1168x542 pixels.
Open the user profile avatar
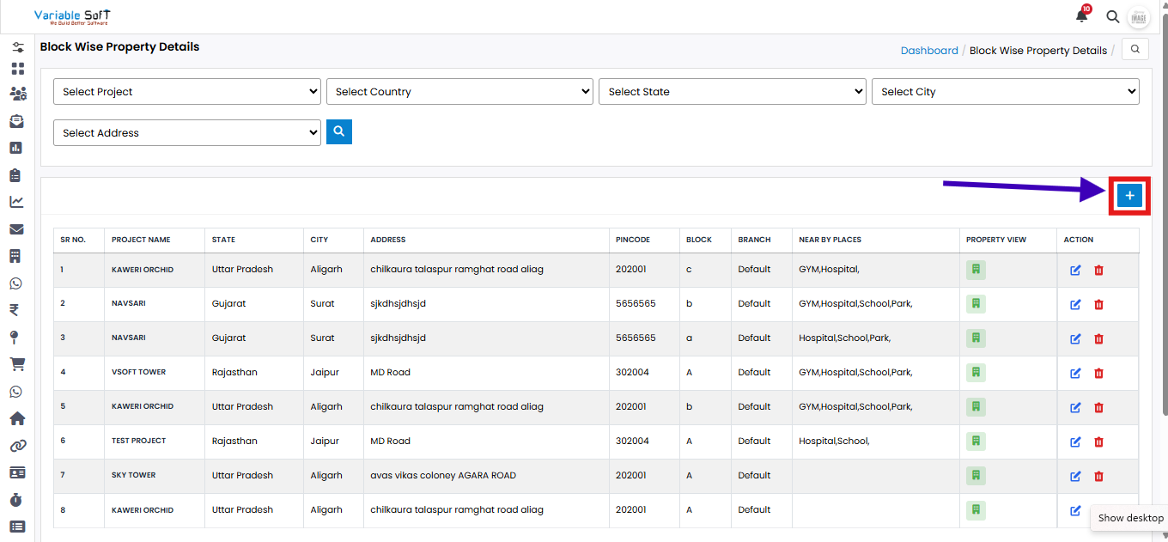[1138, 17]
